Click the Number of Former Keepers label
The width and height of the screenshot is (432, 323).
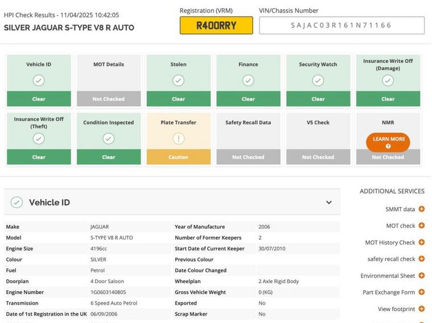tap(208, 237)
